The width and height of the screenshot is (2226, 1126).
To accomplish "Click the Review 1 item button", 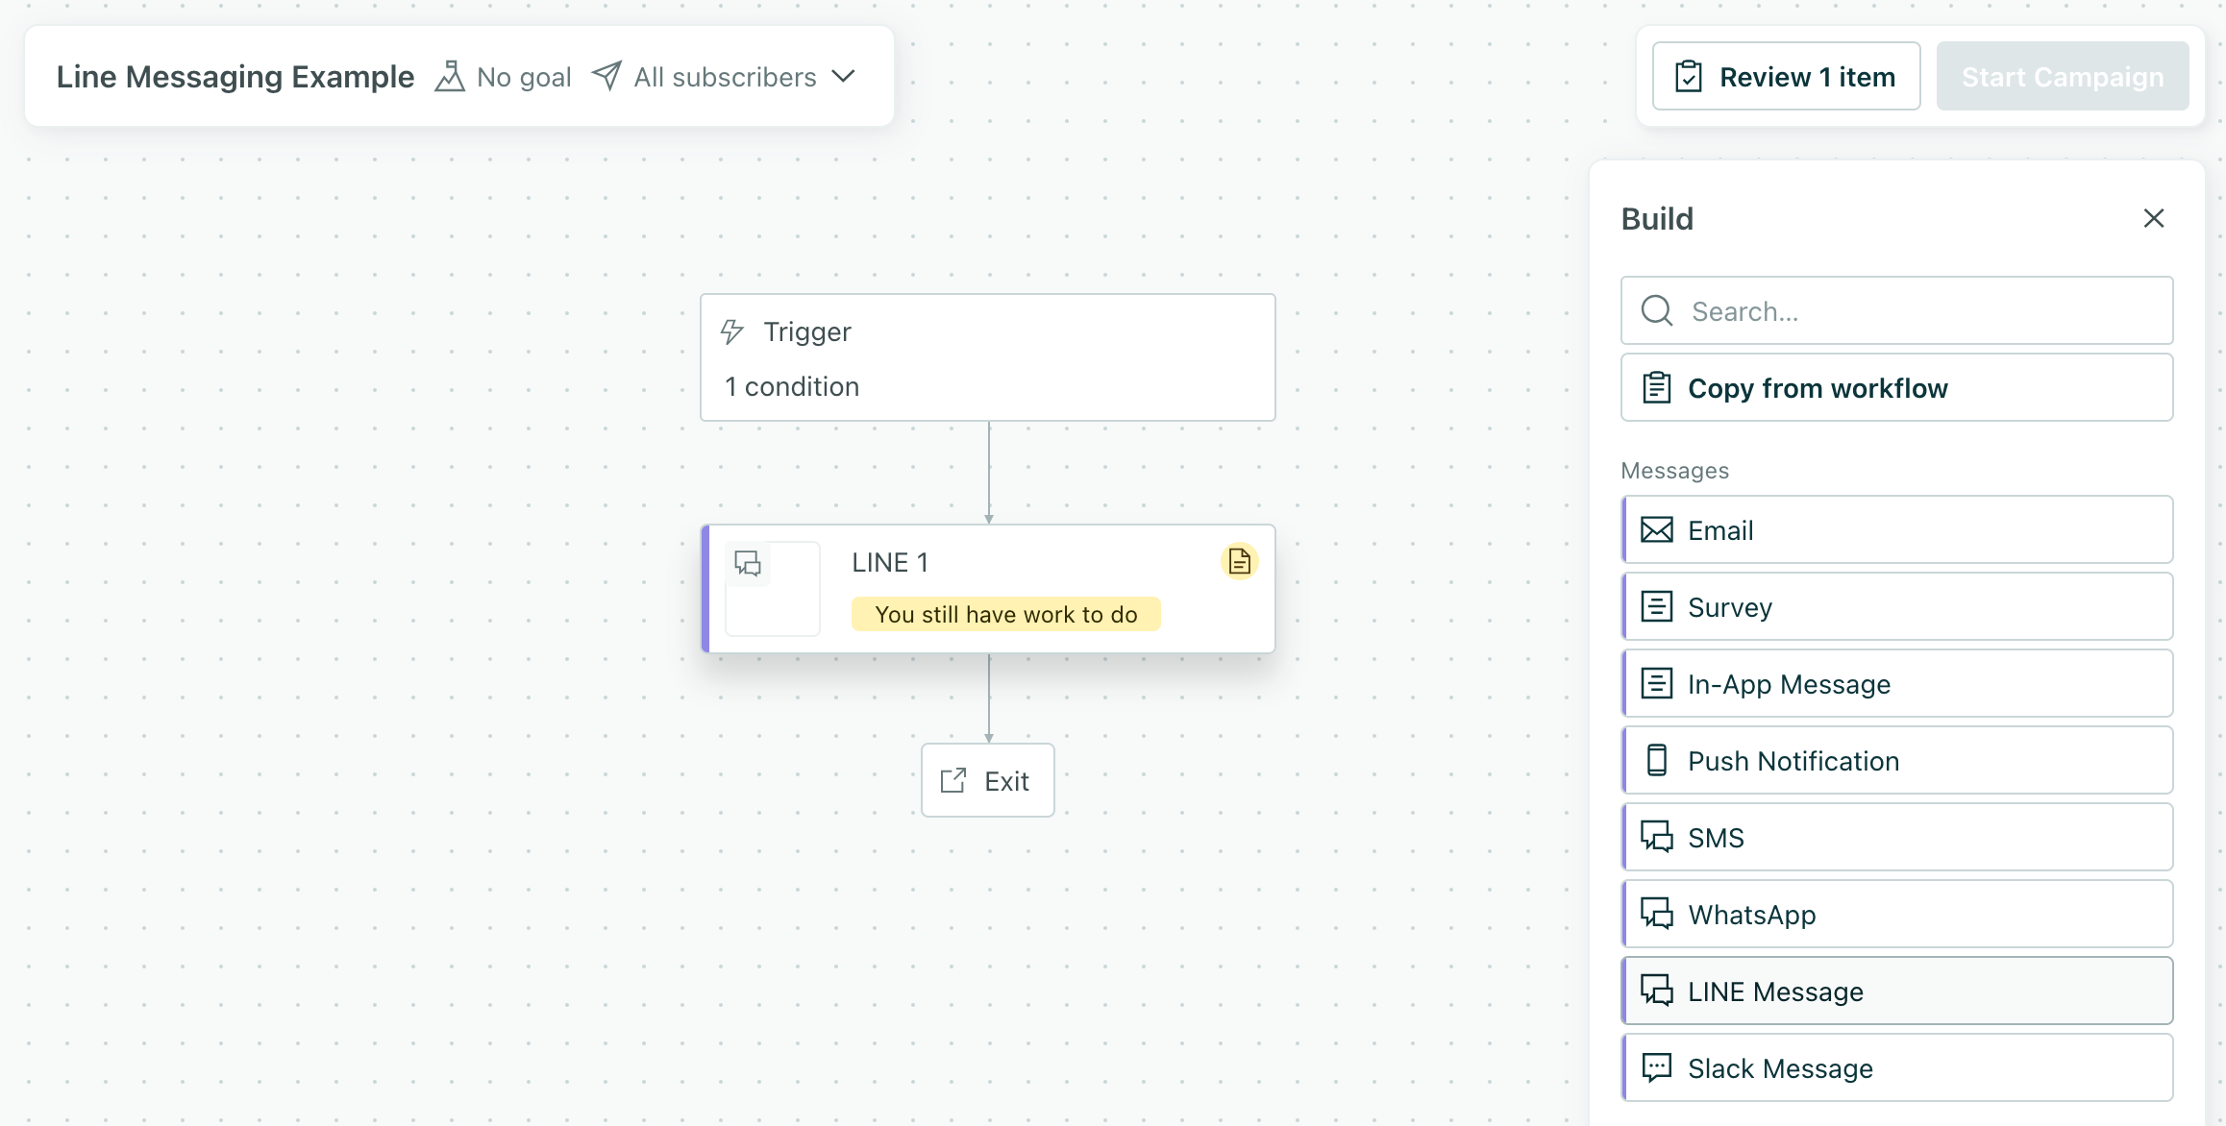I will [1785, 76].
